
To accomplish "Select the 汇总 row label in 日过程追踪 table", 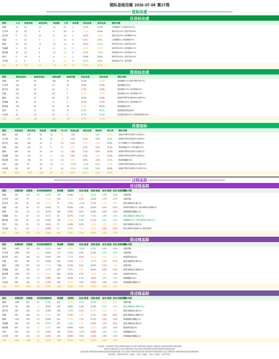I will 4,233.
